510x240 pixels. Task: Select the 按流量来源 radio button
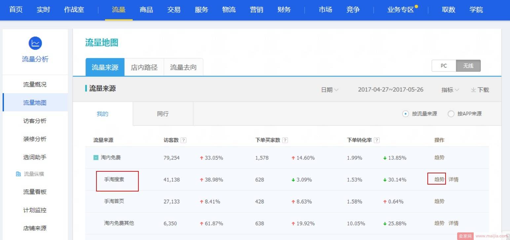click(x=406, y=114)
